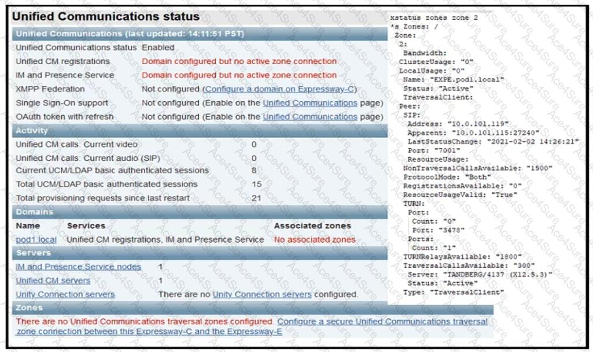Click the xstatus zones zone 2 command line
Screen dimensions: 593x352
(434, 18)
